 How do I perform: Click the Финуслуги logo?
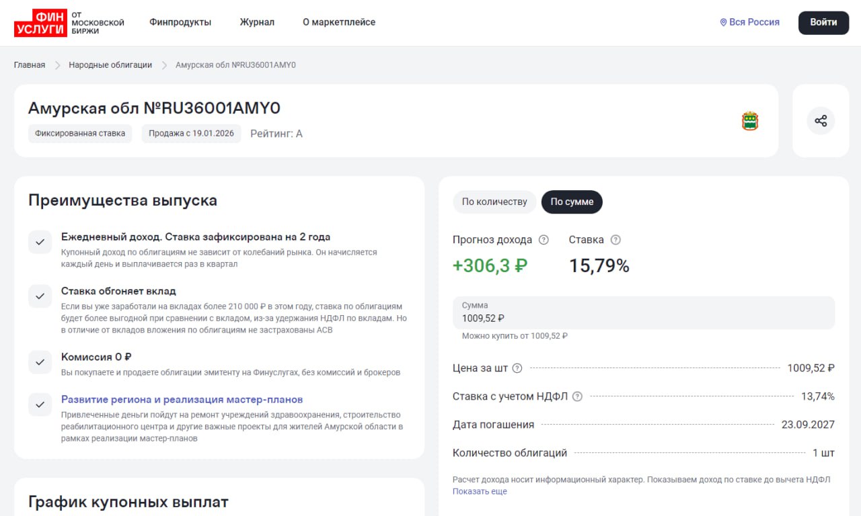pos(69,23)
